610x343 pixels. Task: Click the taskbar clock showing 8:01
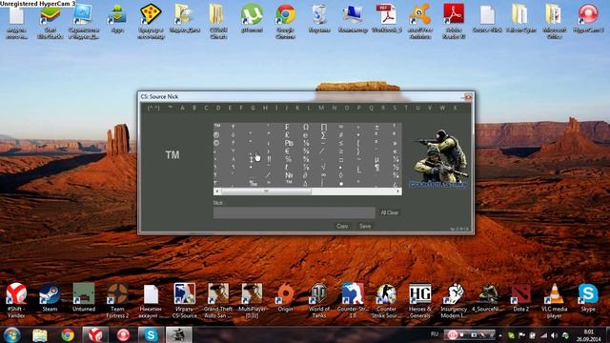589,335
